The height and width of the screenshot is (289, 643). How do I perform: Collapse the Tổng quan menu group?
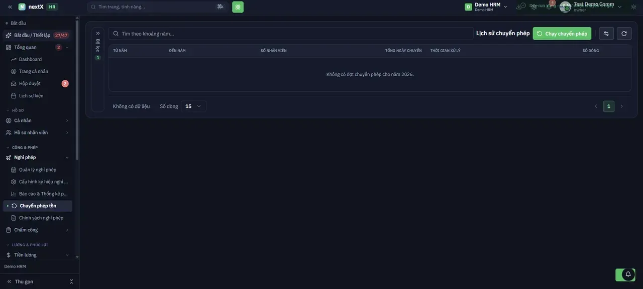pos(67,47)
